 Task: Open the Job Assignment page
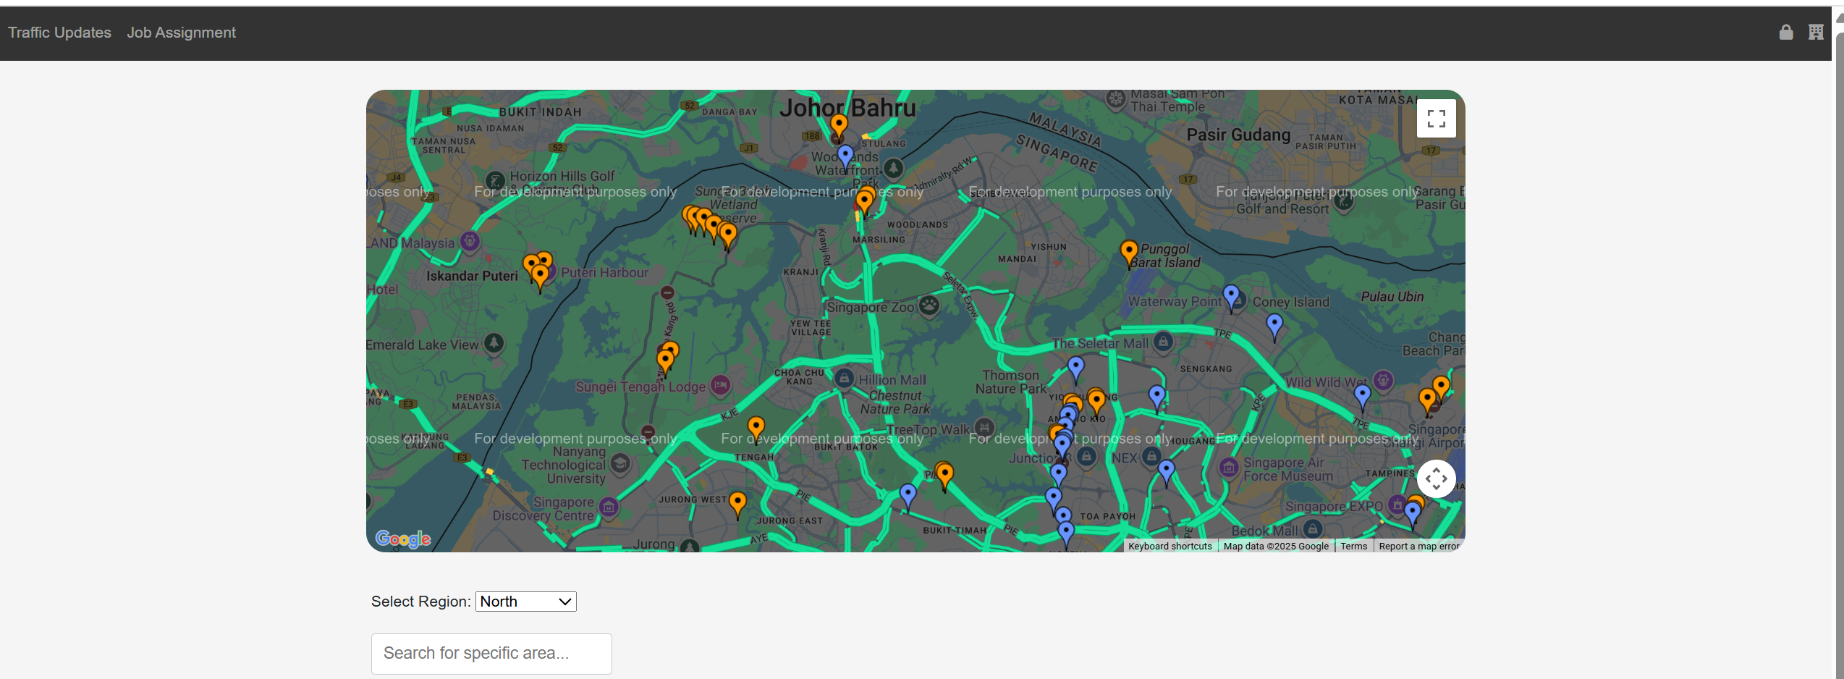(x=181, y=33)
